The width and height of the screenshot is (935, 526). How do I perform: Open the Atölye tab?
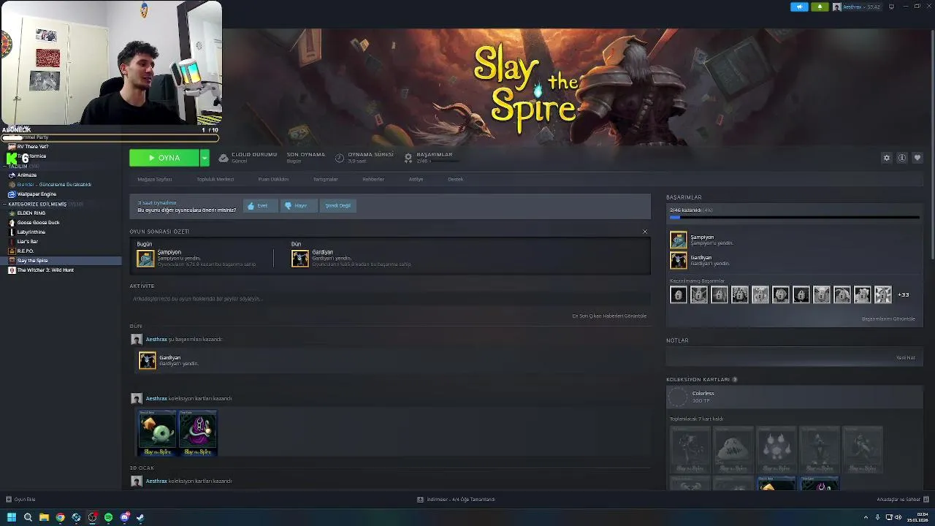(x=416, y=179)
